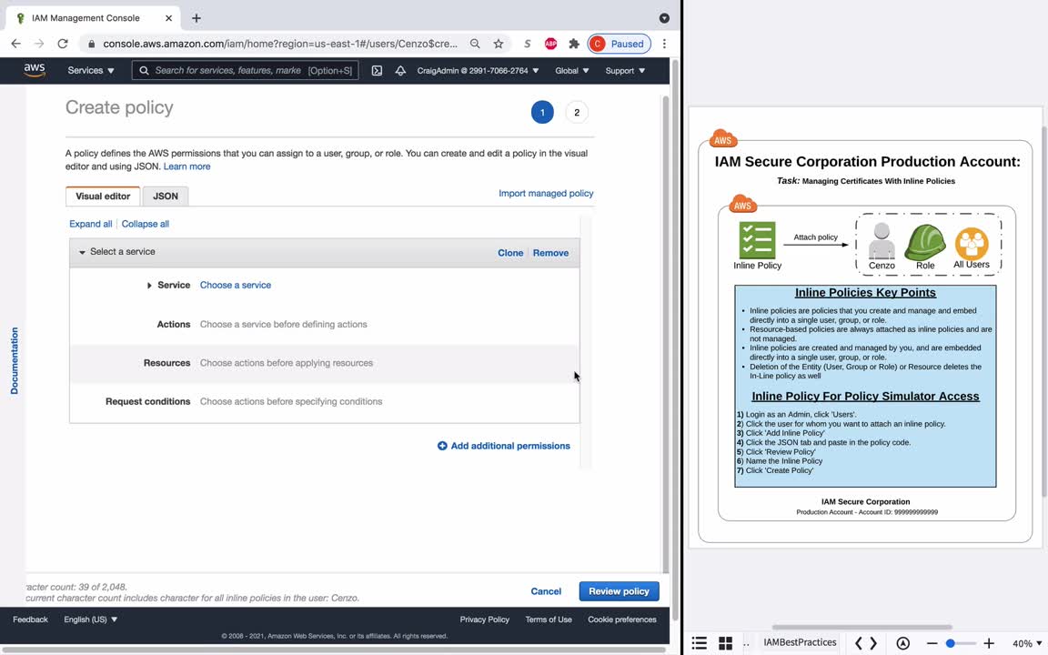Close the IAM Management Console tab
Viewport: 1048px width, 655px height.
tap(169, 18)
